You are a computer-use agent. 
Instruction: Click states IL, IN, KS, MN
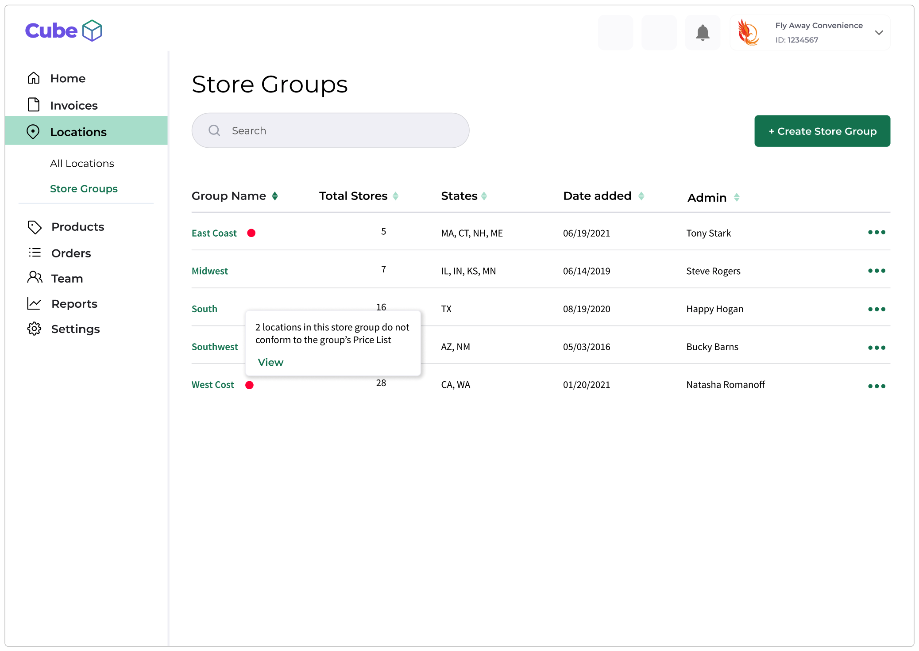point(468,271)
